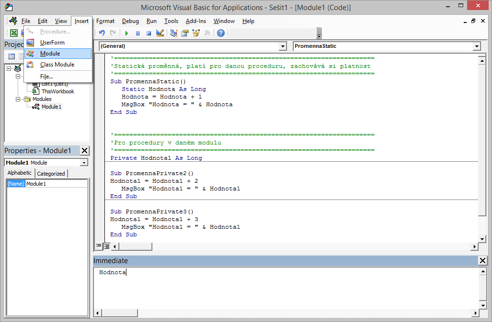Click the ThisWorkbook icon in project tree

pyautogui.click(x=36, y=91)
